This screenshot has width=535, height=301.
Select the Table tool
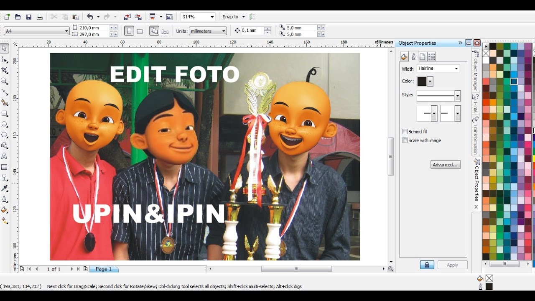(x=5, y=167)
